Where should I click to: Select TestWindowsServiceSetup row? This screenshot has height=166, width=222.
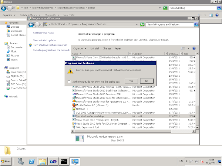click(x=133, y=116)
